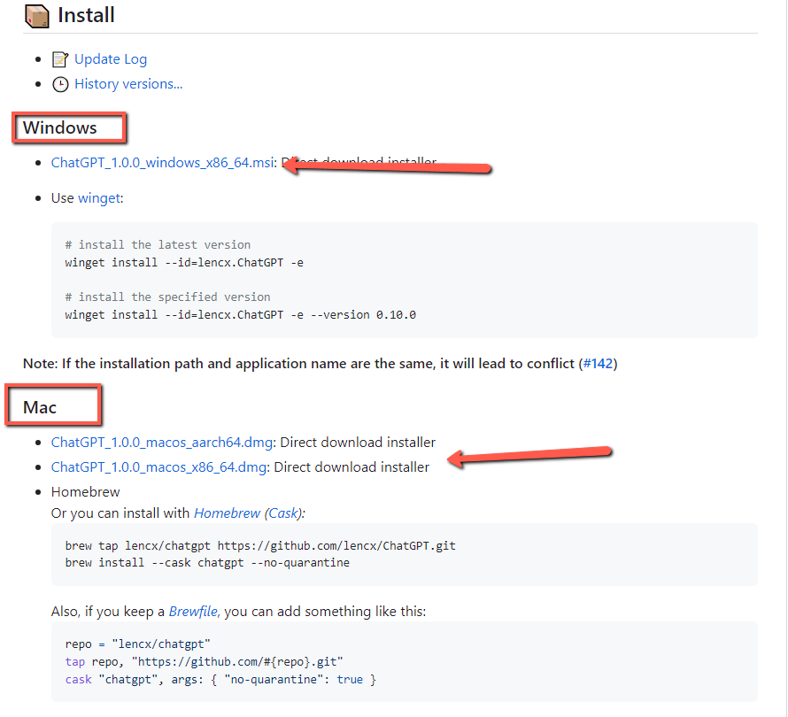The image size is (788, 717).
Task: Click the 'repo = "lencx/chatgpt"' code line
Action: point(138,644)
